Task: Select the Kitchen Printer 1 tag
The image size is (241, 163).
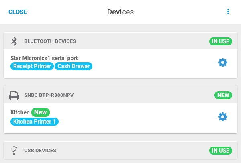Action: [35, 122]
